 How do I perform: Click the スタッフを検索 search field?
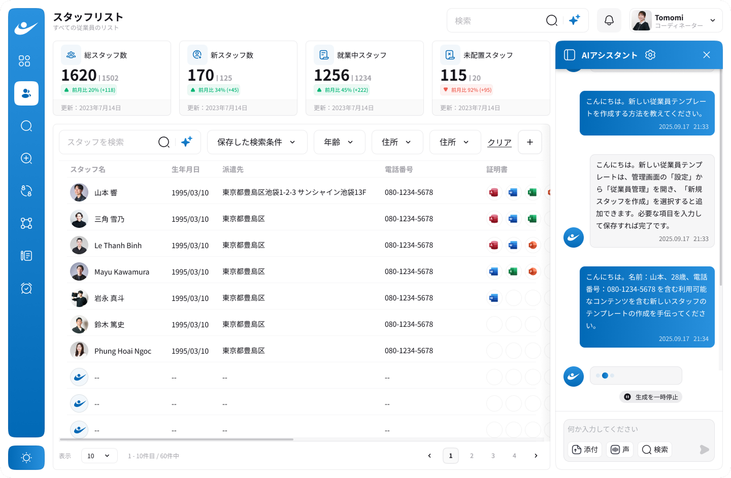tap(109, 142)
